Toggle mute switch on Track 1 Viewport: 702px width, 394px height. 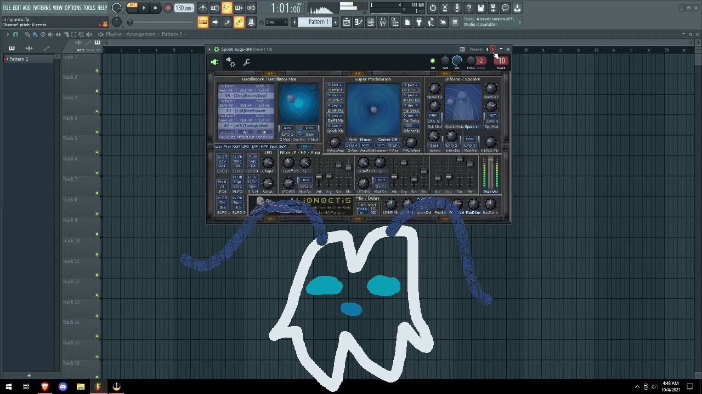[x=97, y=71]
